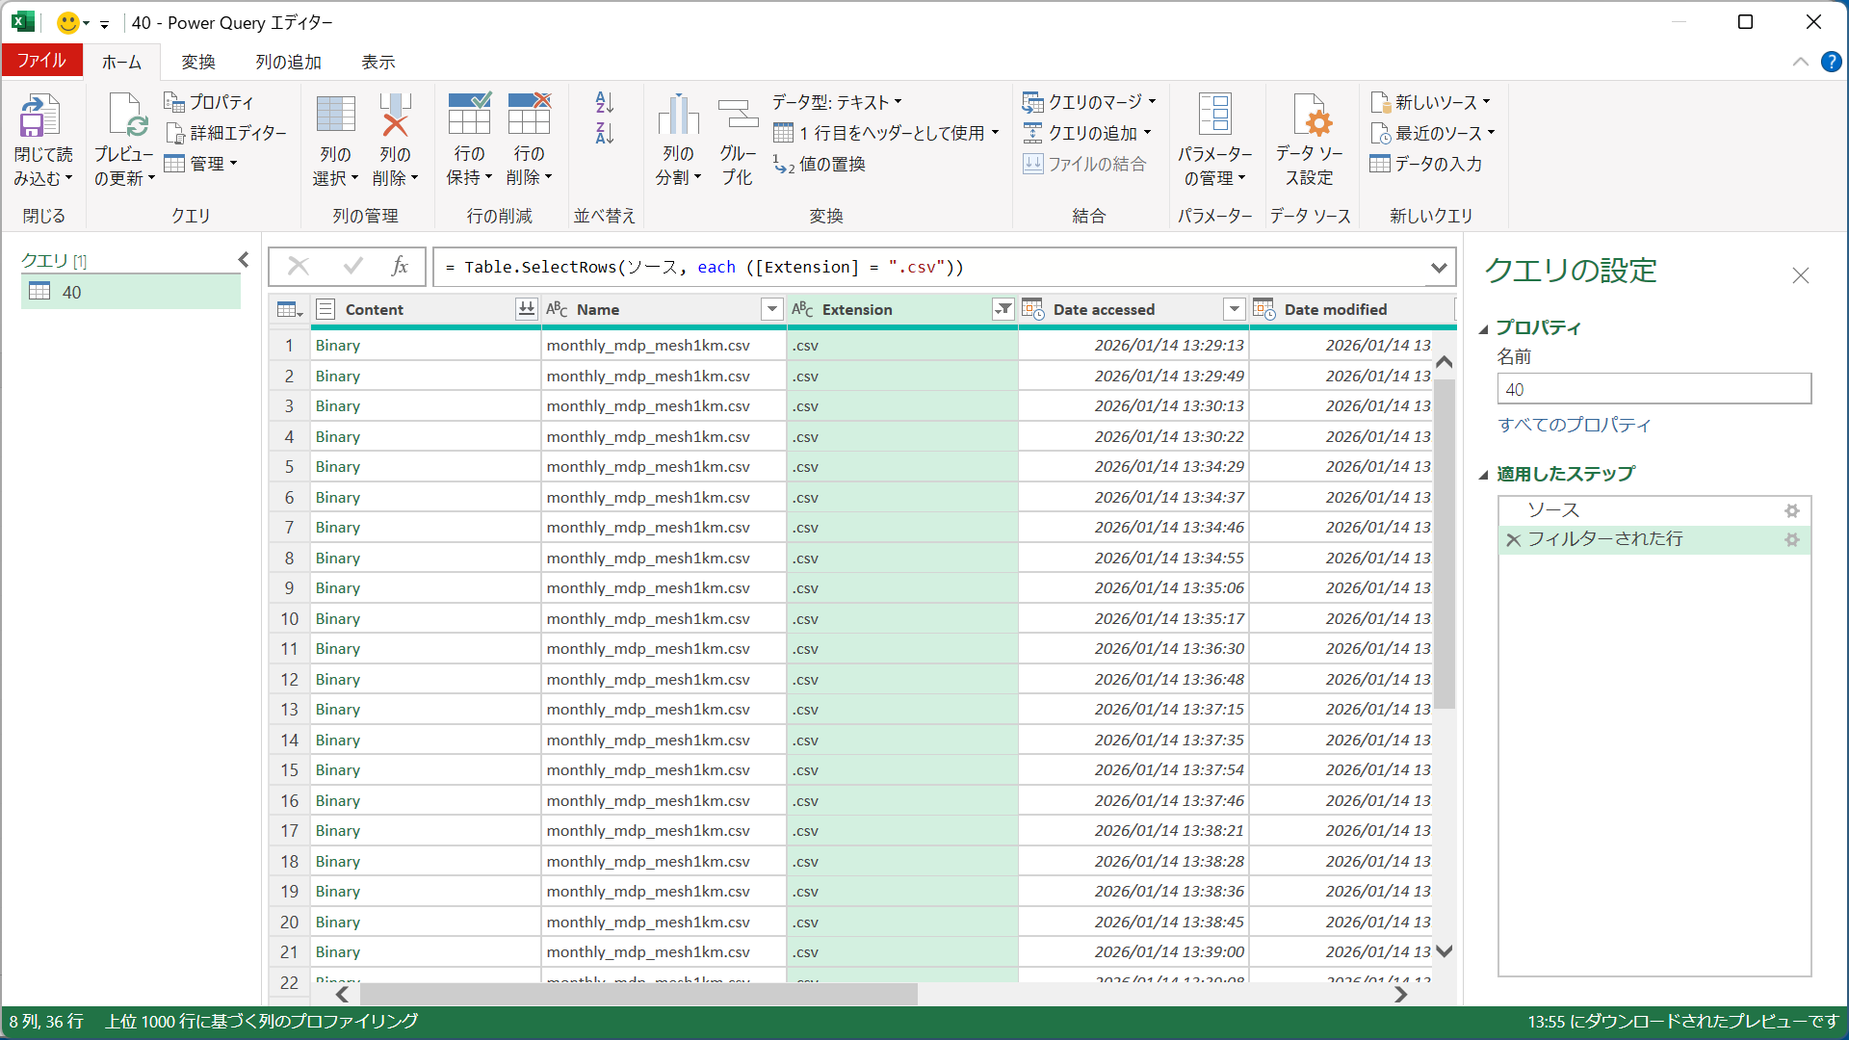
Task: Click the Close & Load (閉じて読み込む) icon
Action: (40, 116)
